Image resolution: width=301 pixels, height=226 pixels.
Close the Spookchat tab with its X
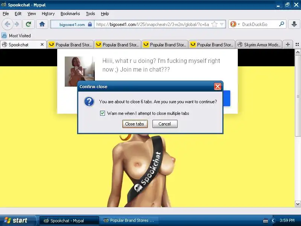(x=42, y=44)
